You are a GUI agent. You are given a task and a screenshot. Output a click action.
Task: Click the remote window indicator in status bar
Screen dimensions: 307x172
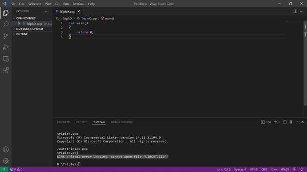tap(4, 169)
